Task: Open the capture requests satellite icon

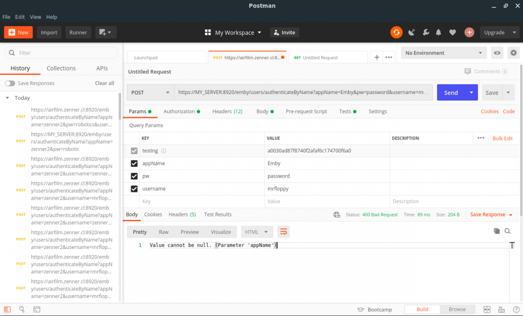Action: point(411,32)
